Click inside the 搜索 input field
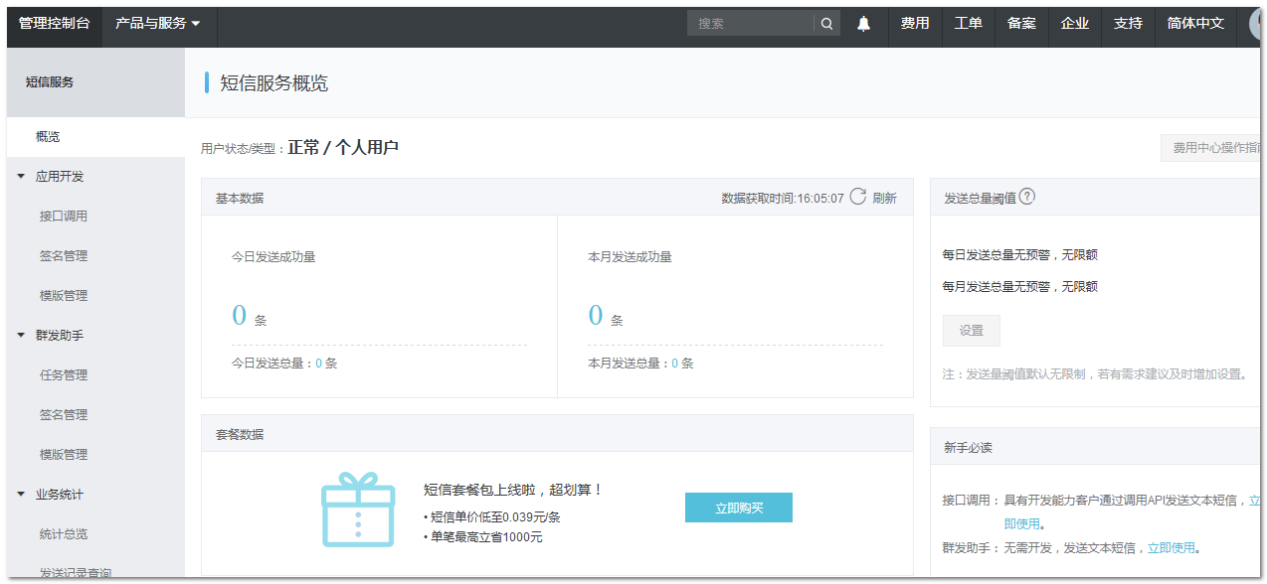The image size is (1267, 584). (749, 24)
